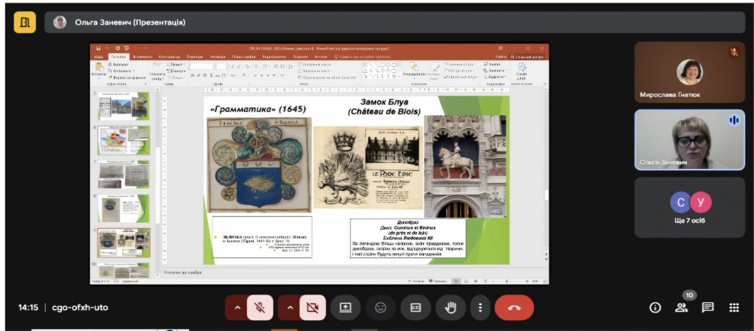Send an emoji reaction

click(x=380, y=308)
